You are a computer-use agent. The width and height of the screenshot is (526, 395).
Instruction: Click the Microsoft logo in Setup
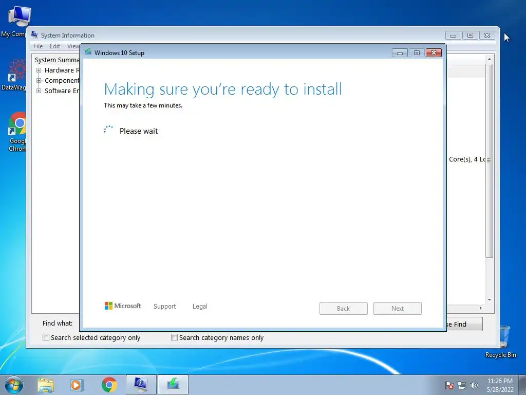coord(123,306)
